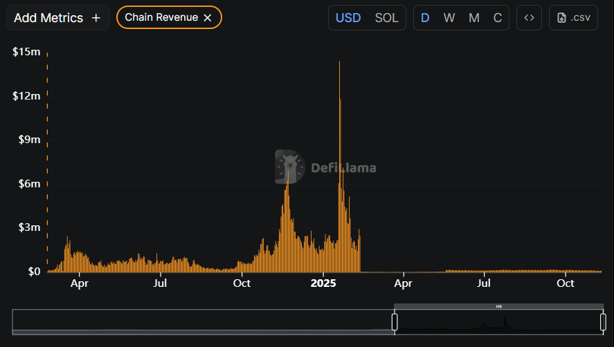
Task: Click the '$12m' y-axis label
Action: point(26,96)
